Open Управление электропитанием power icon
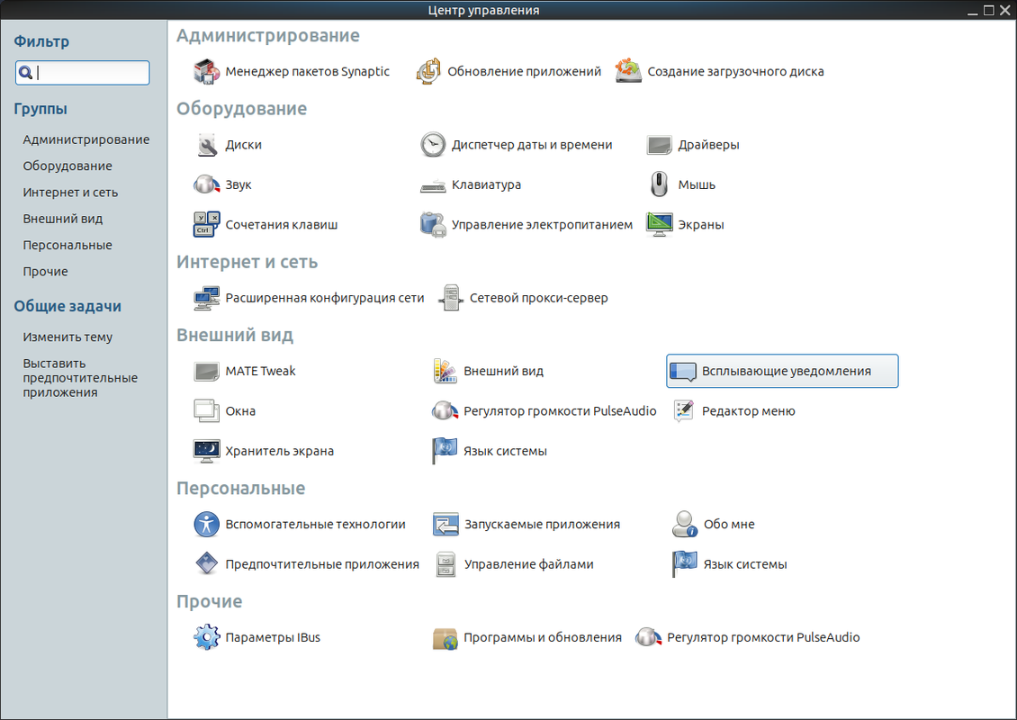Viewport: 1017px width, 720px height. (433, 224)
